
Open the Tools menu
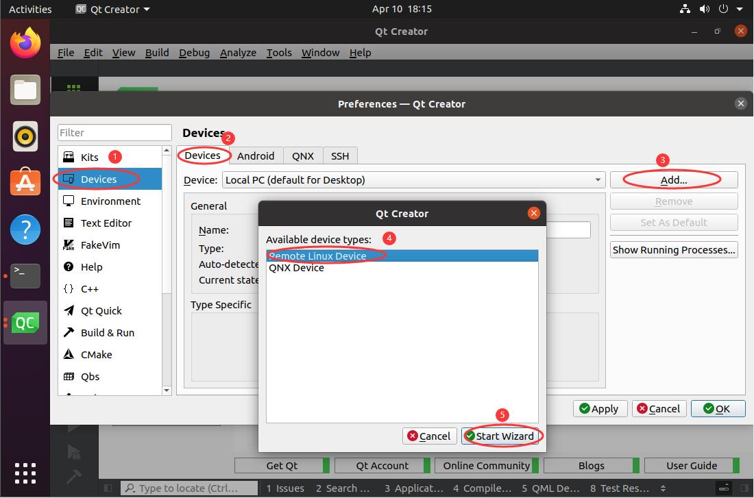(x=280, y=52)
